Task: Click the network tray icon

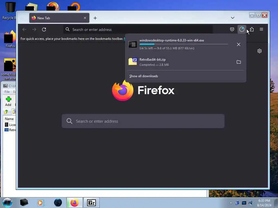Action: [244, 203]
